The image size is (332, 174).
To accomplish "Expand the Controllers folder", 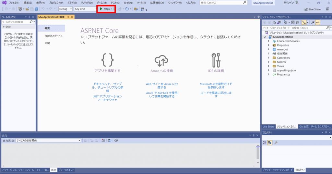I will [x=268, y=58].
